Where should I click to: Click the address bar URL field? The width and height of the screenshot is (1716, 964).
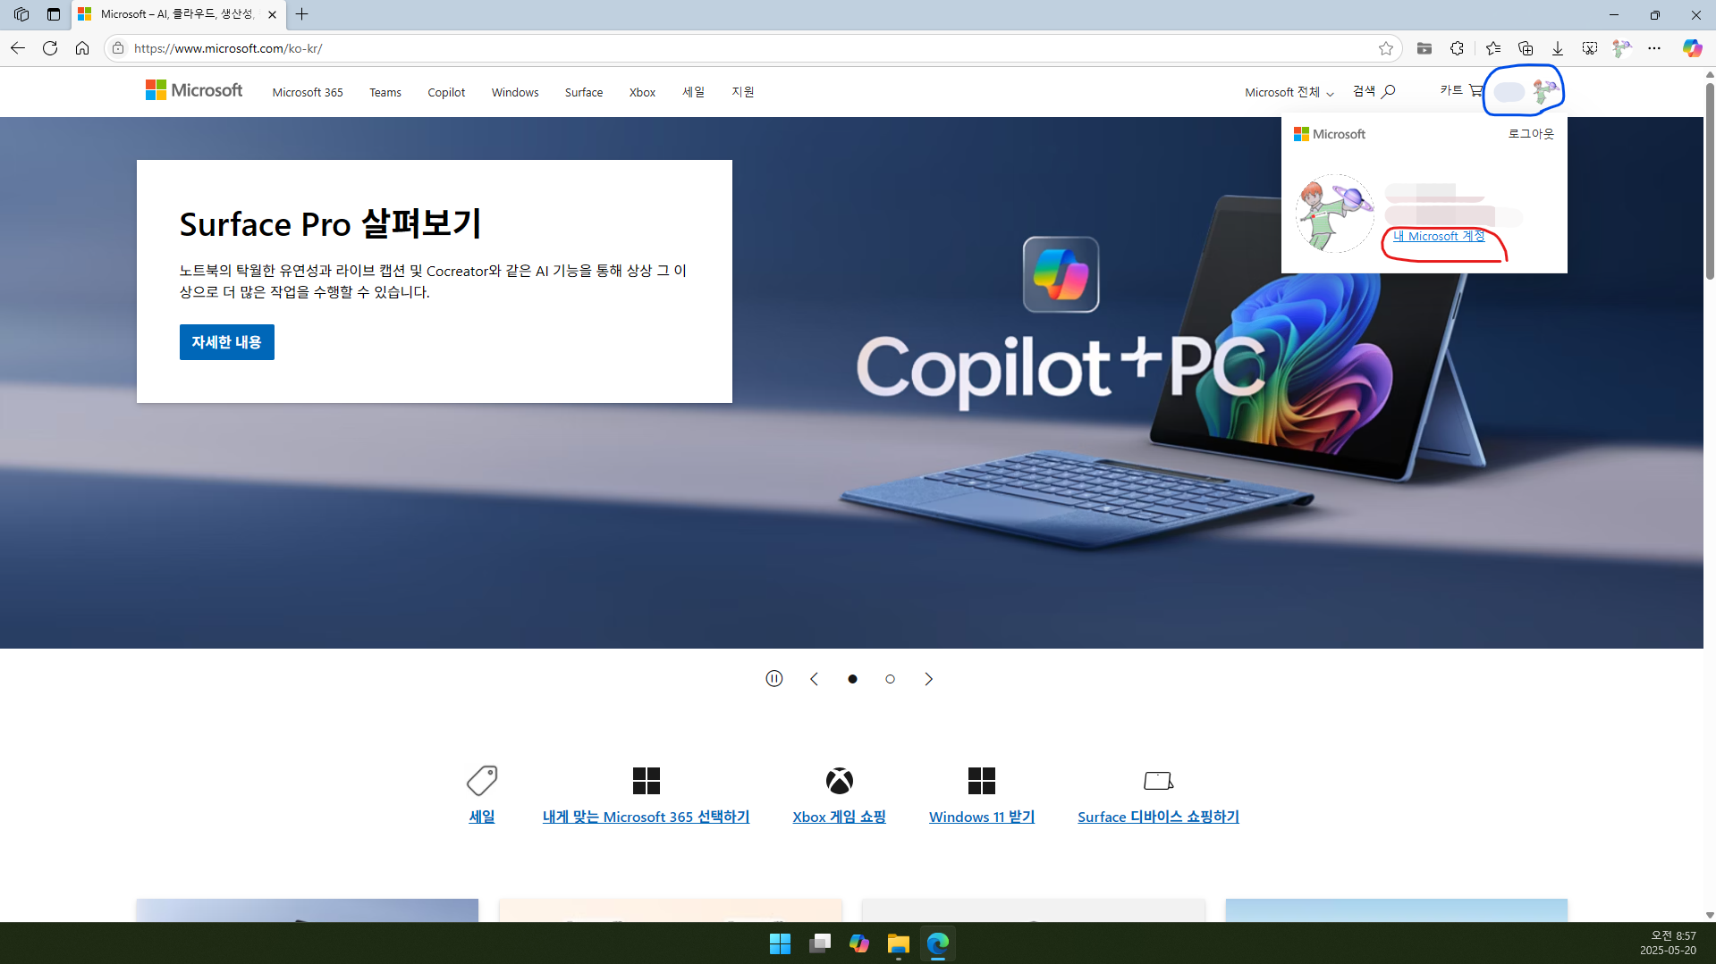pyautogui.click(x=751, y=48)
